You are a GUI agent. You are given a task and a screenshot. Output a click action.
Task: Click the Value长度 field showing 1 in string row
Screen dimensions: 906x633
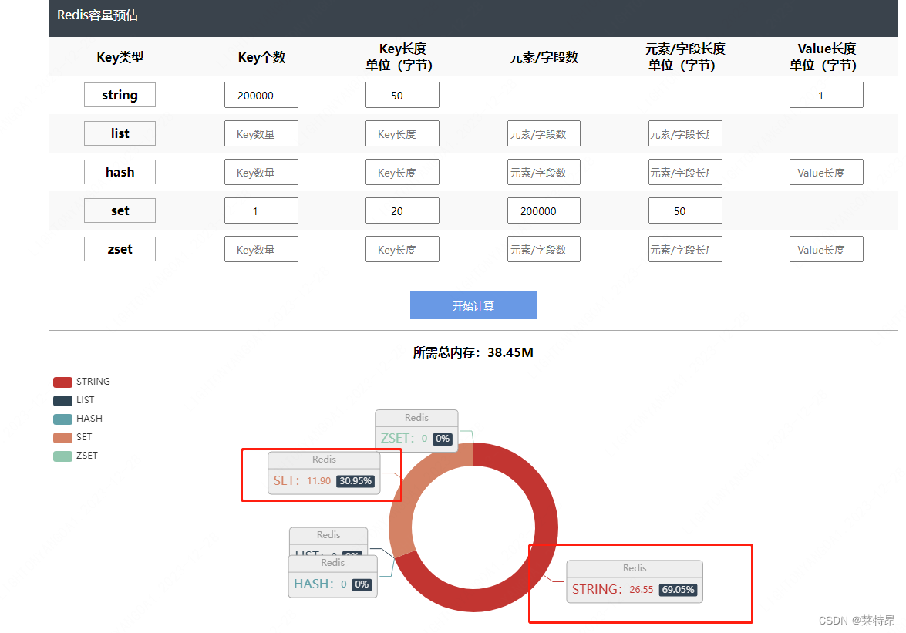826,95
